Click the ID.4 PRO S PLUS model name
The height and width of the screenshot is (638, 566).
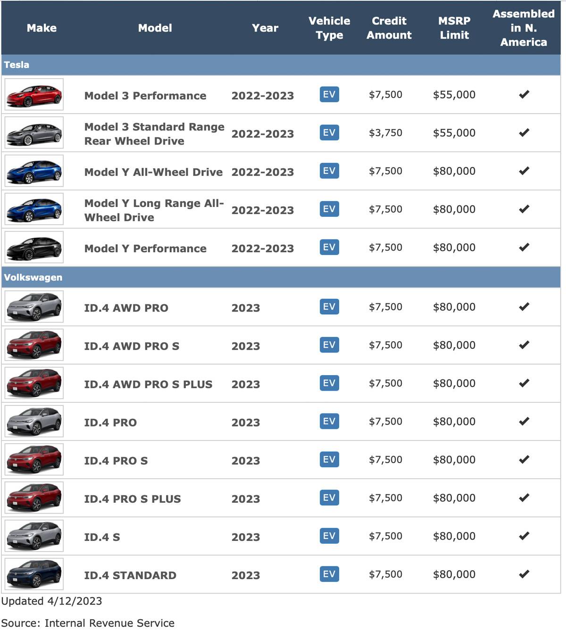133,499
